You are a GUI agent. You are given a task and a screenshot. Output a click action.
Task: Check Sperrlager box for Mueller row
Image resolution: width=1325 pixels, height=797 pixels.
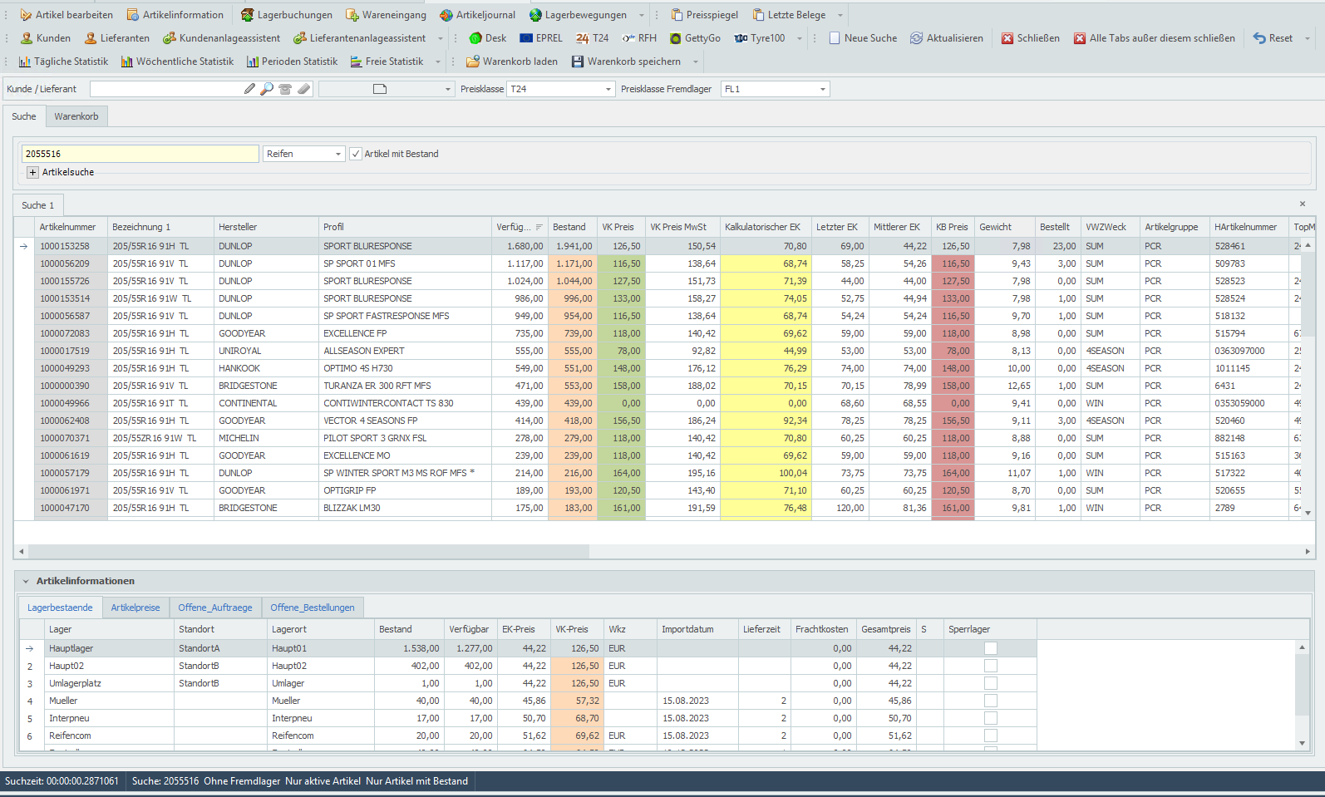point(990,701)
